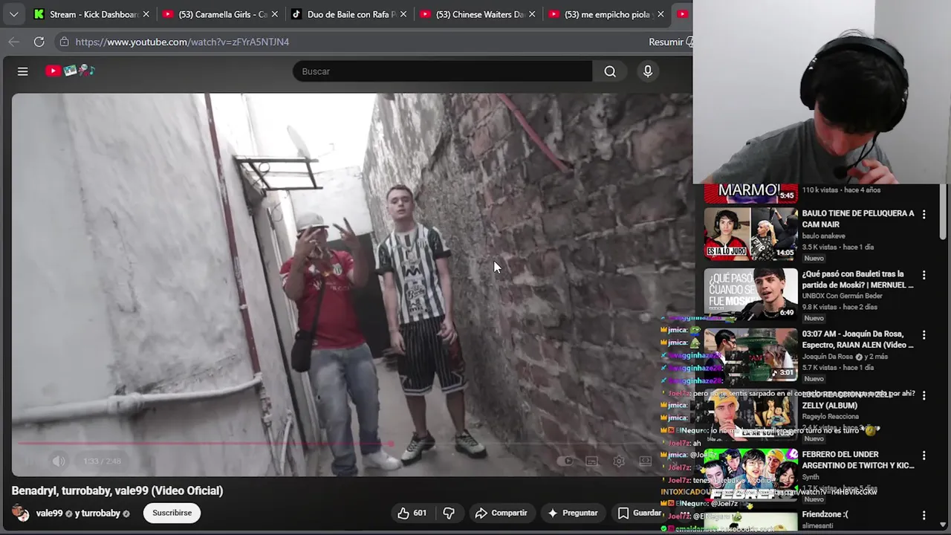Dislike the video

point(449,513)
